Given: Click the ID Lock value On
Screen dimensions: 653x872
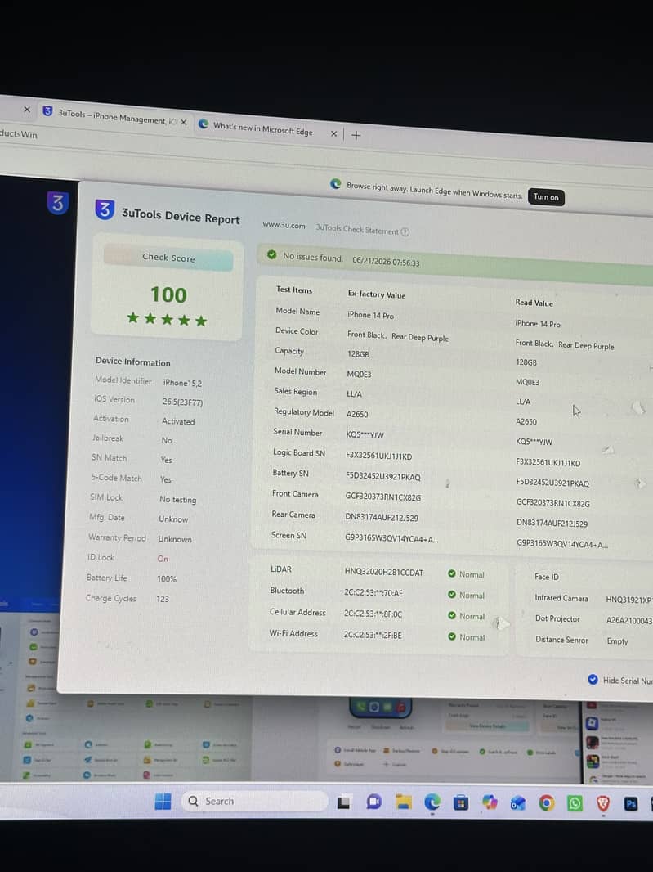Looking at the screenshot, I should coord(163,559).
